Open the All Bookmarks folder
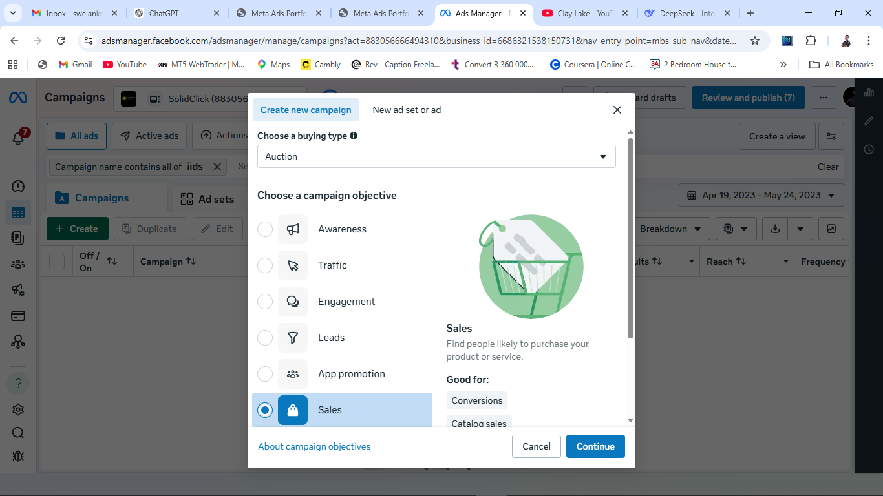This screenshot has height=496, width=883. 842,65
